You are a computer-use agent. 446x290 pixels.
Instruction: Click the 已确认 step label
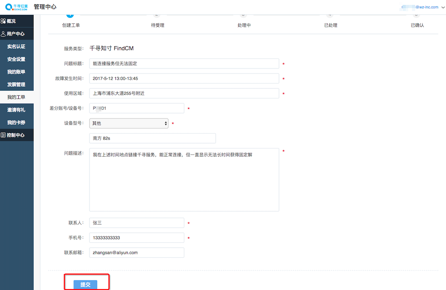[x=417, y=25]
